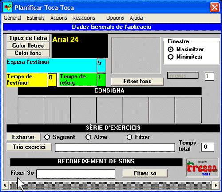The width and height of the screenshot is (222, 192).
Task: Click the Tipus de lletra button
Action: point(28,38)
